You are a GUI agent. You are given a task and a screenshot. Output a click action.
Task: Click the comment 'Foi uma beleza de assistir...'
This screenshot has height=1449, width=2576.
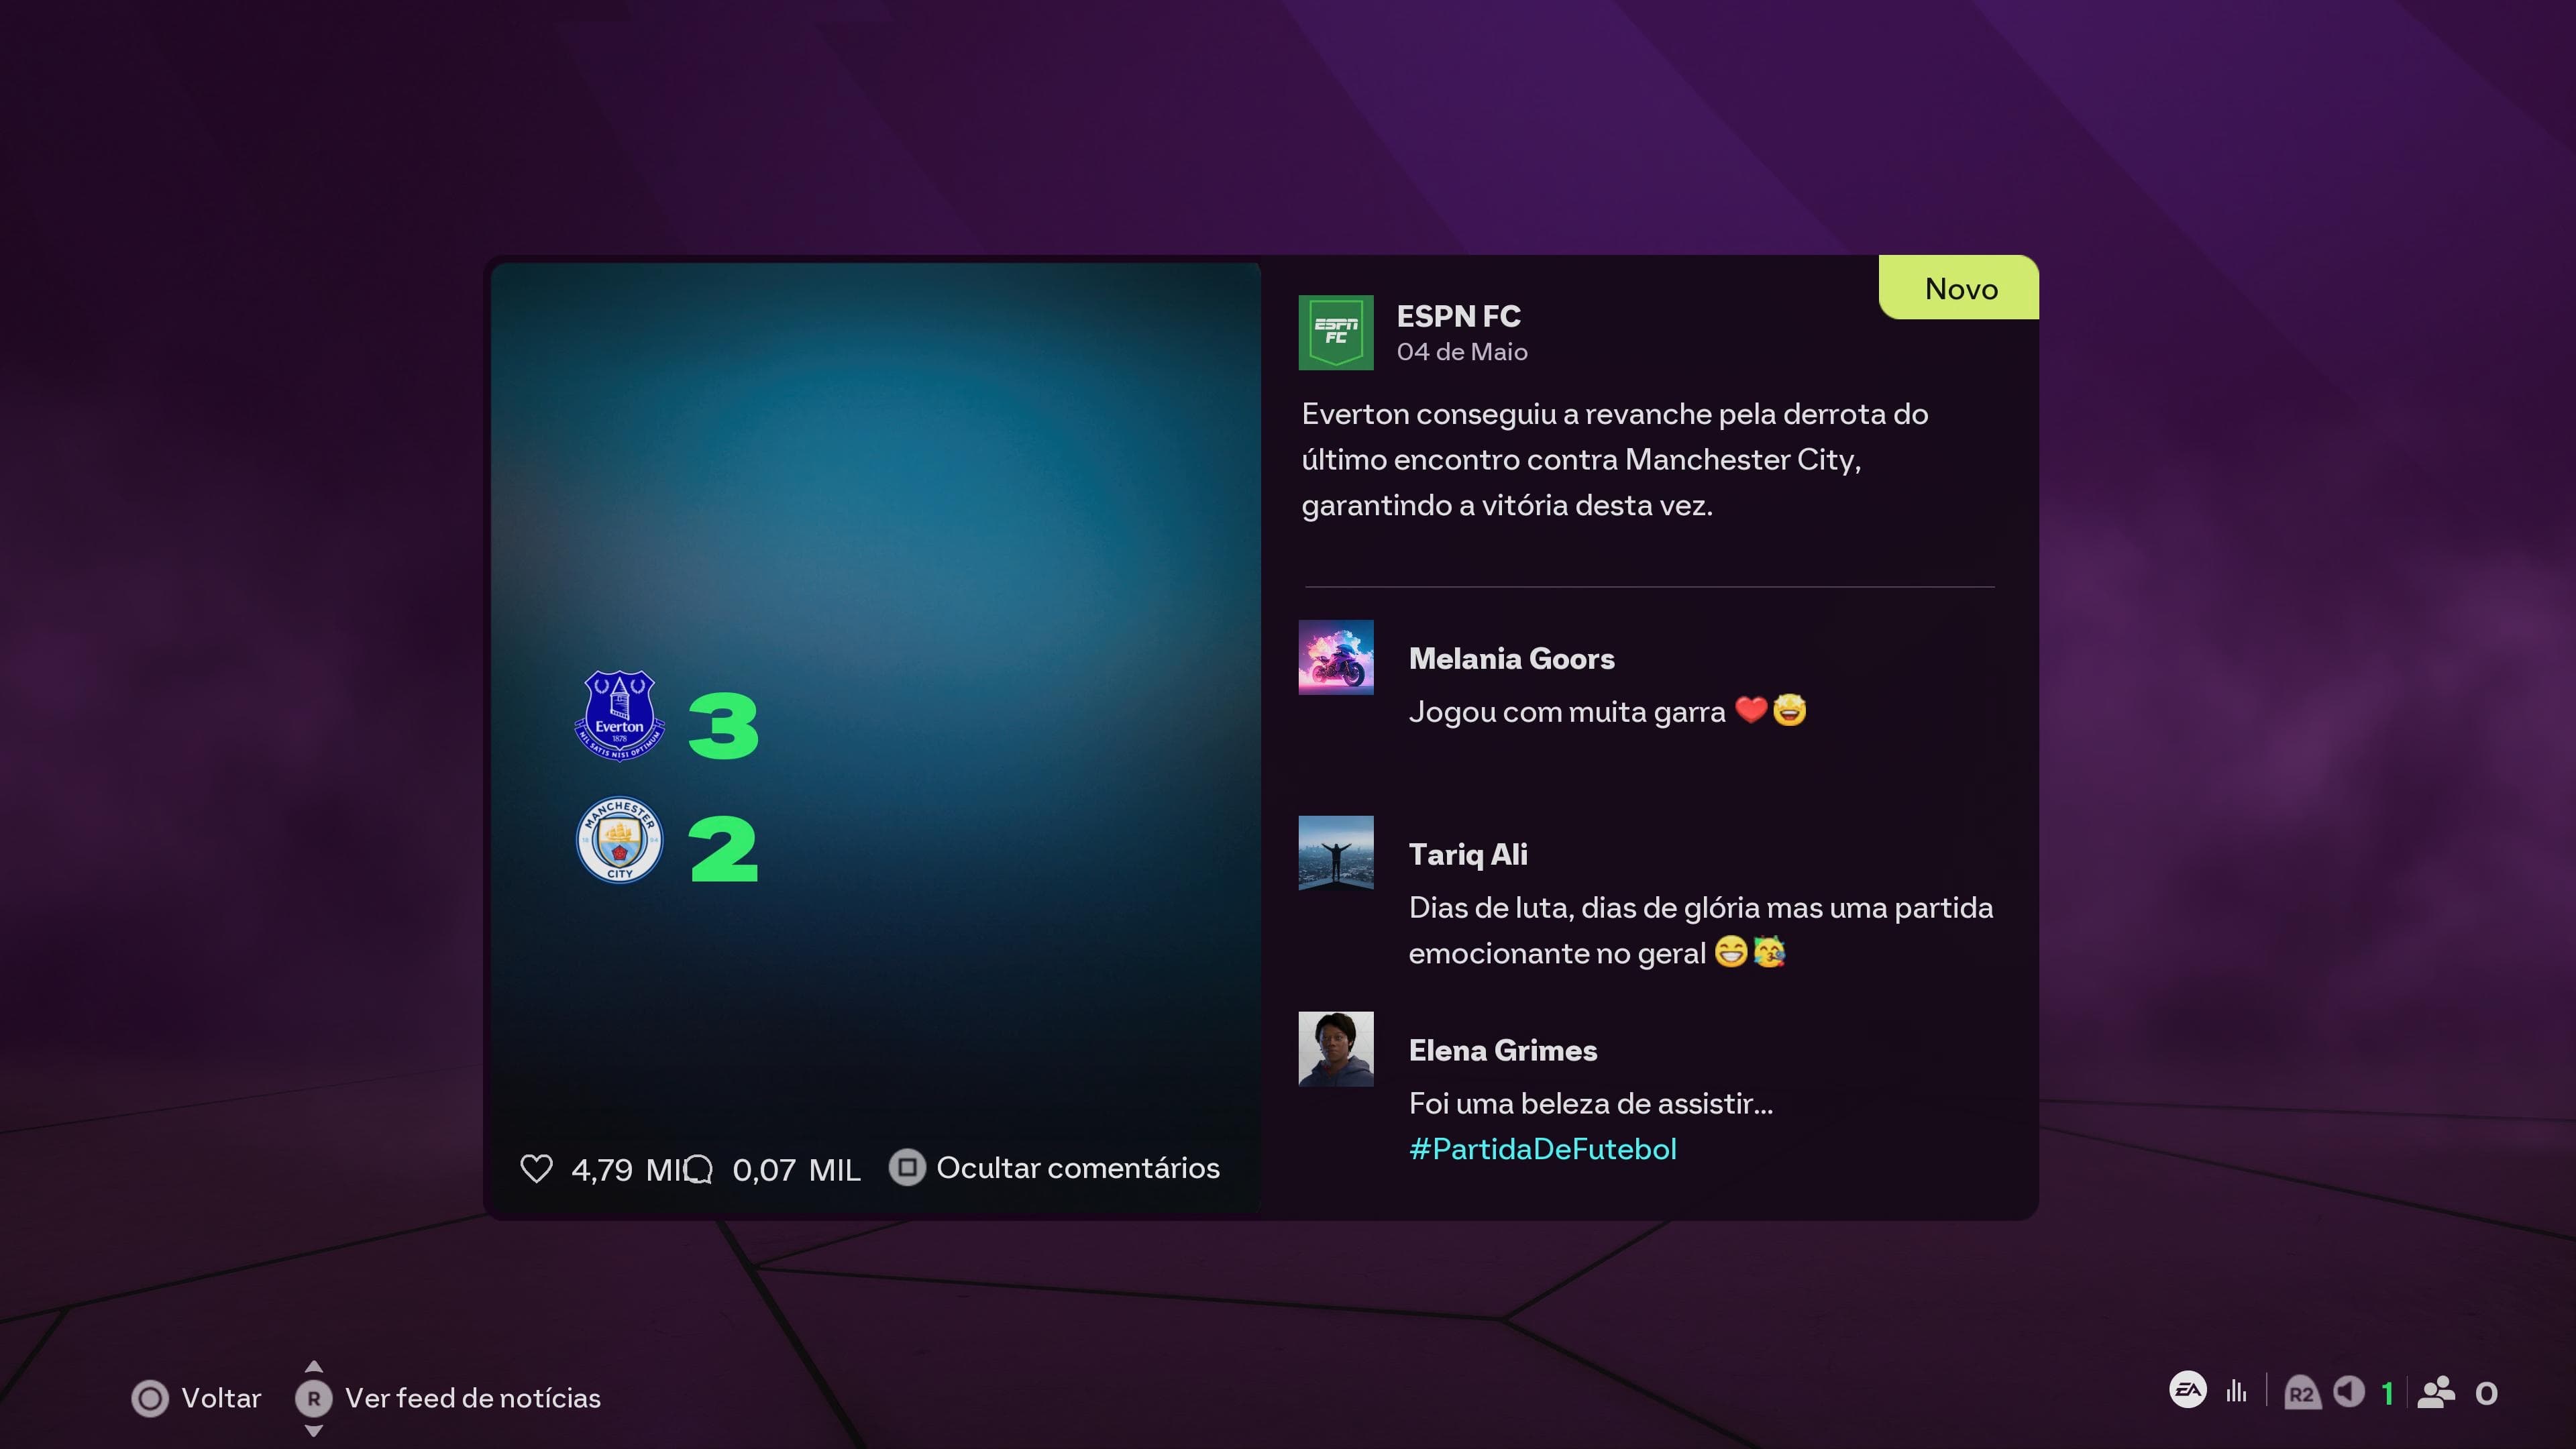pos(1591,1104)
